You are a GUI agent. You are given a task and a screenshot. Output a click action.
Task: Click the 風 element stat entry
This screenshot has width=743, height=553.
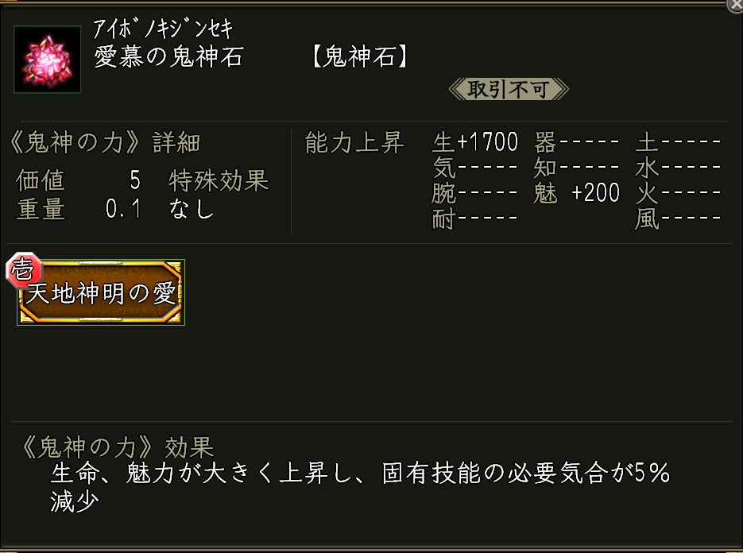click(678, 218)
